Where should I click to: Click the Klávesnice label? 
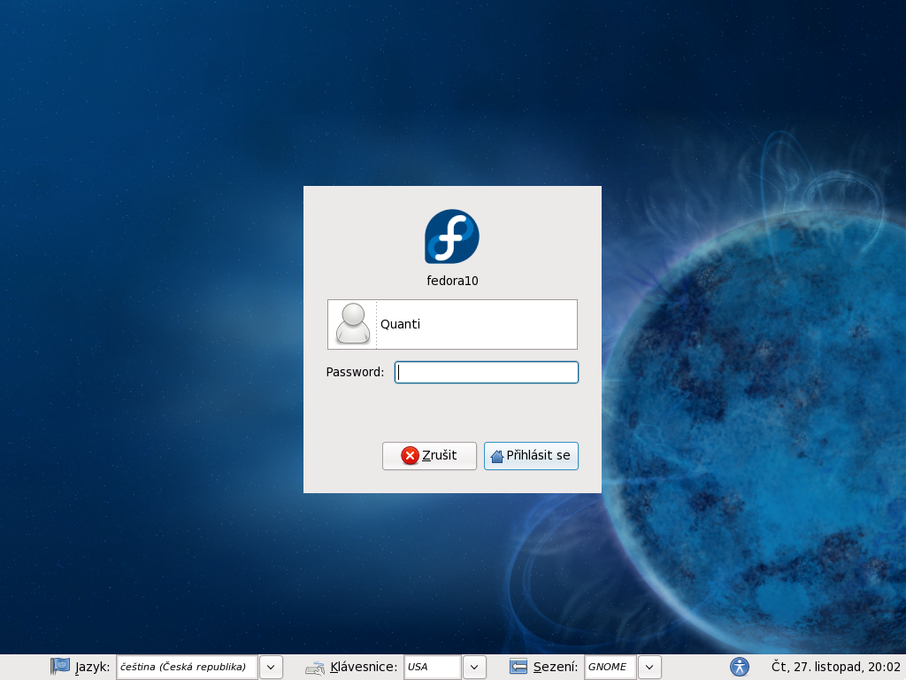tap(364, 667)
